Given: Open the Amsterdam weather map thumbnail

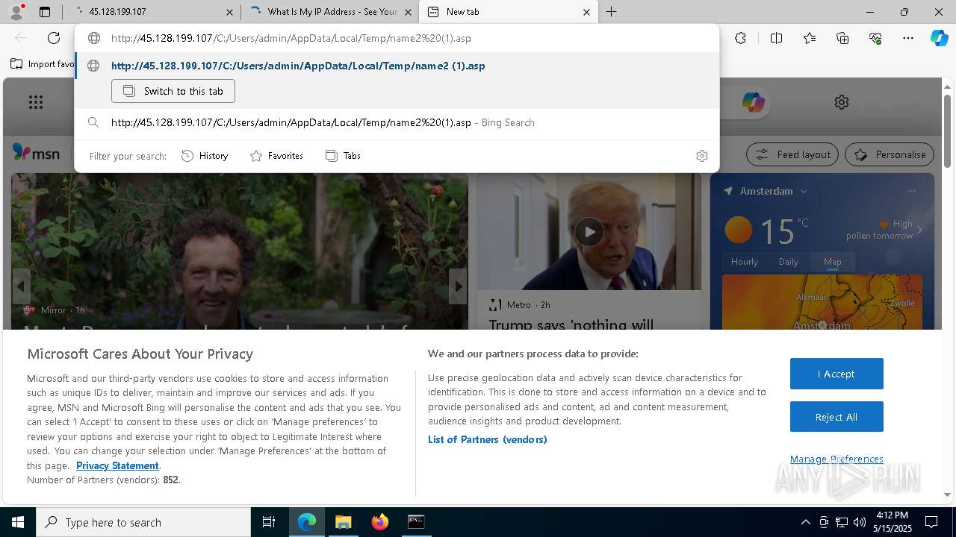Looking at the screenshot, I should pos(822,302).
